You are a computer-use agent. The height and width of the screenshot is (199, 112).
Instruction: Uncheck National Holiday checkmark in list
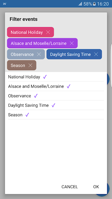45,77
